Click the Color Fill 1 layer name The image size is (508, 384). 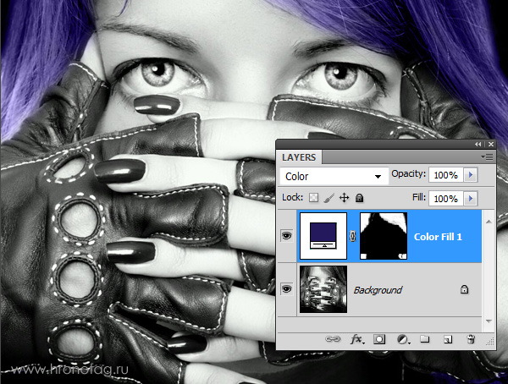click(438, 237)
